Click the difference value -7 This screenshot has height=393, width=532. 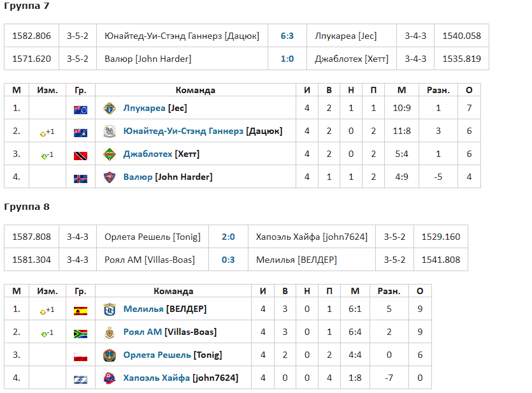click(389, 378)
